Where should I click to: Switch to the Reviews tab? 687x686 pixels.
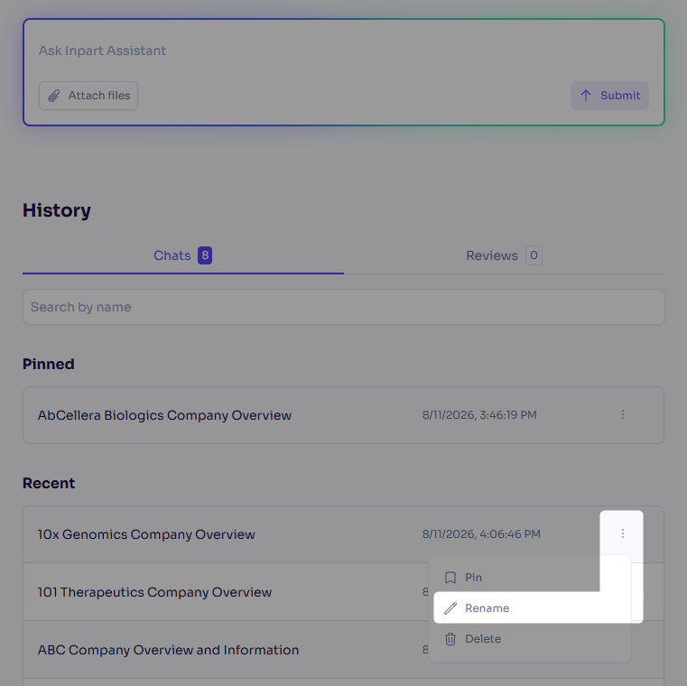pos(505,255)
